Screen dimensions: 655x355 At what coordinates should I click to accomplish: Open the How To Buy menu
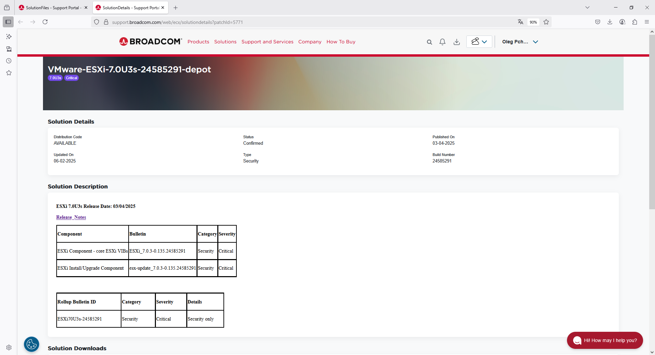tap(341, 42)
